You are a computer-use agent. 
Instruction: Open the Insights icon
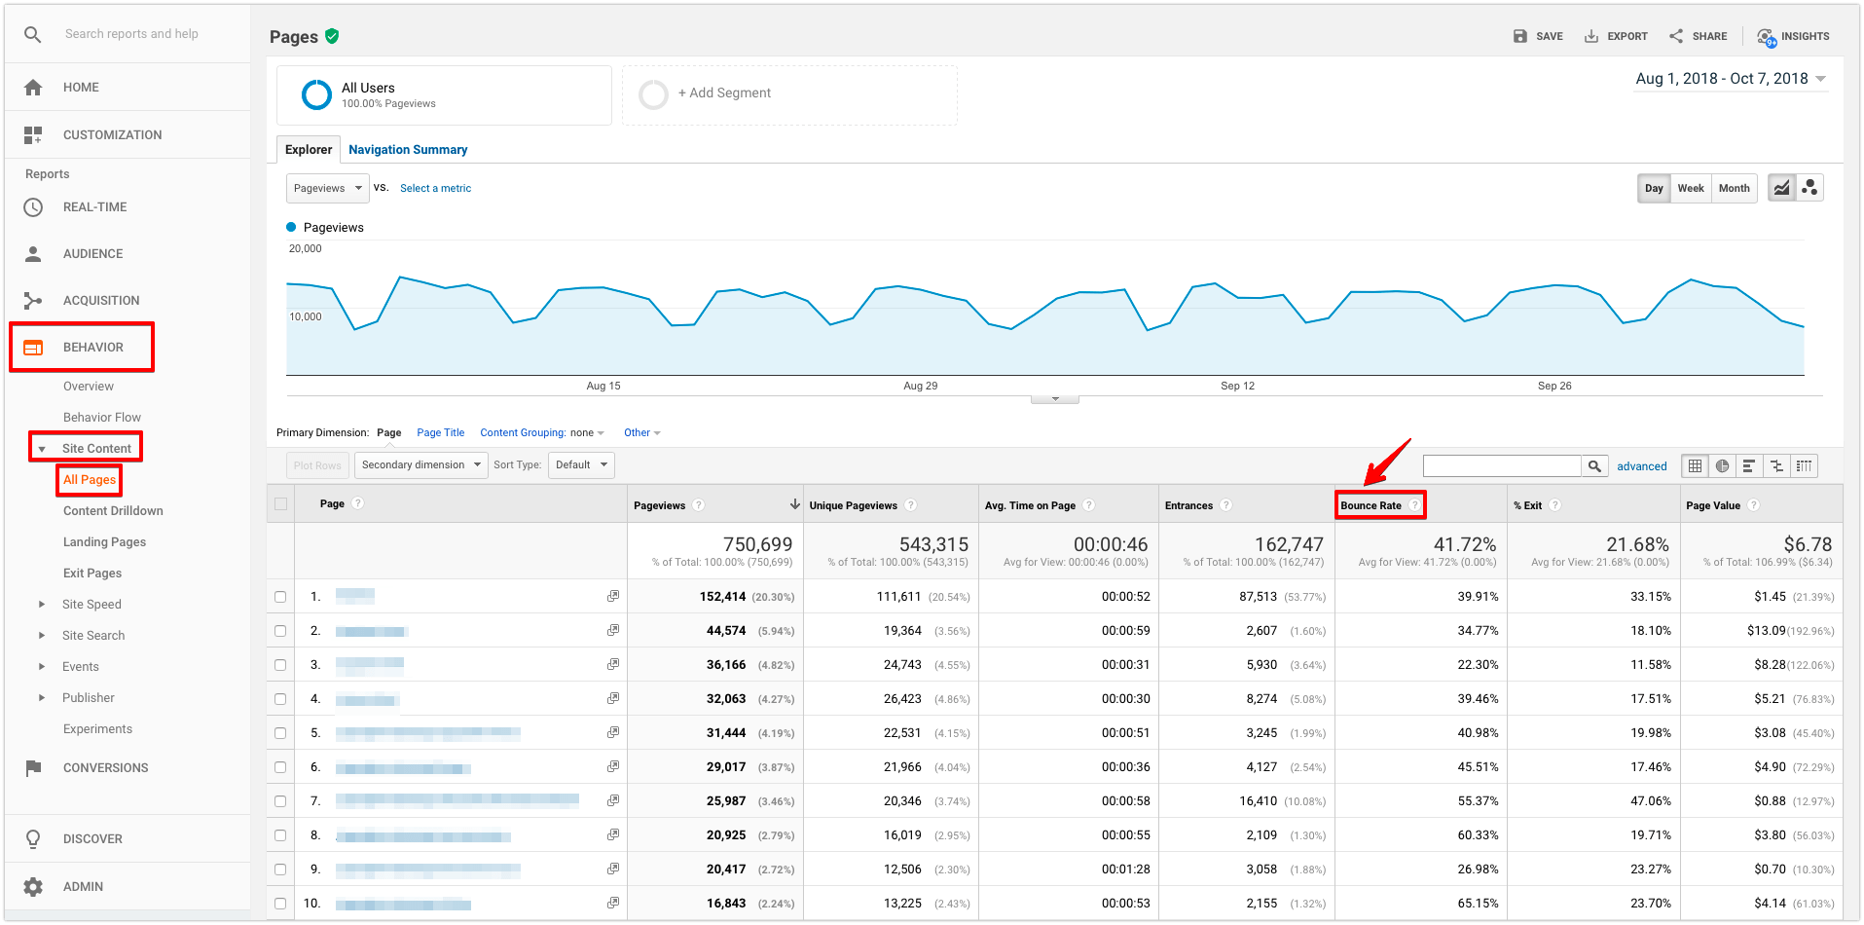click(x=1766, y=37)
